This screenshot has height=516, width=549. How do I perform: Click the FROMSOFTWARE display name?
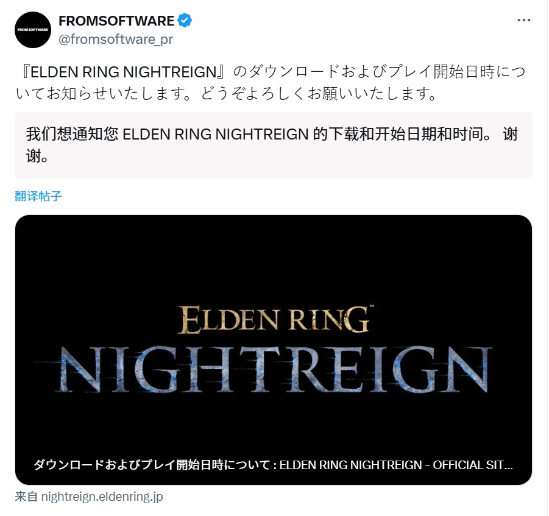[116, 21]
